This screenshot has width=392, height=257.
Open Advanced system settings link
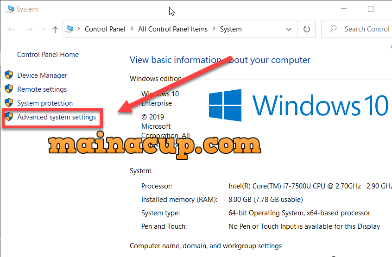57,117
